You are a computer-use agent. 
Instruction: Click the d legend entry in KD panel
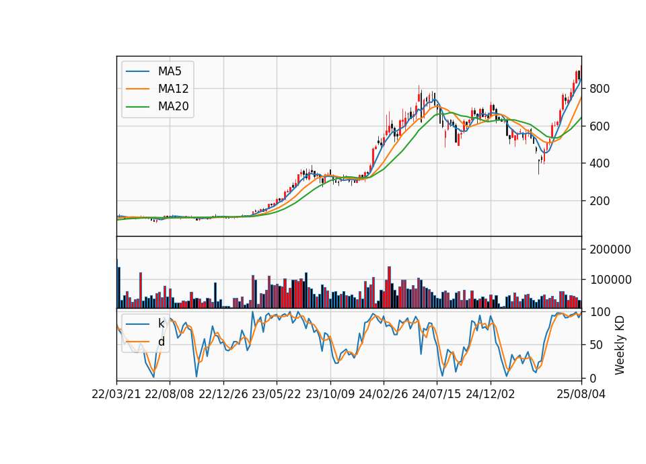point(161,342)
